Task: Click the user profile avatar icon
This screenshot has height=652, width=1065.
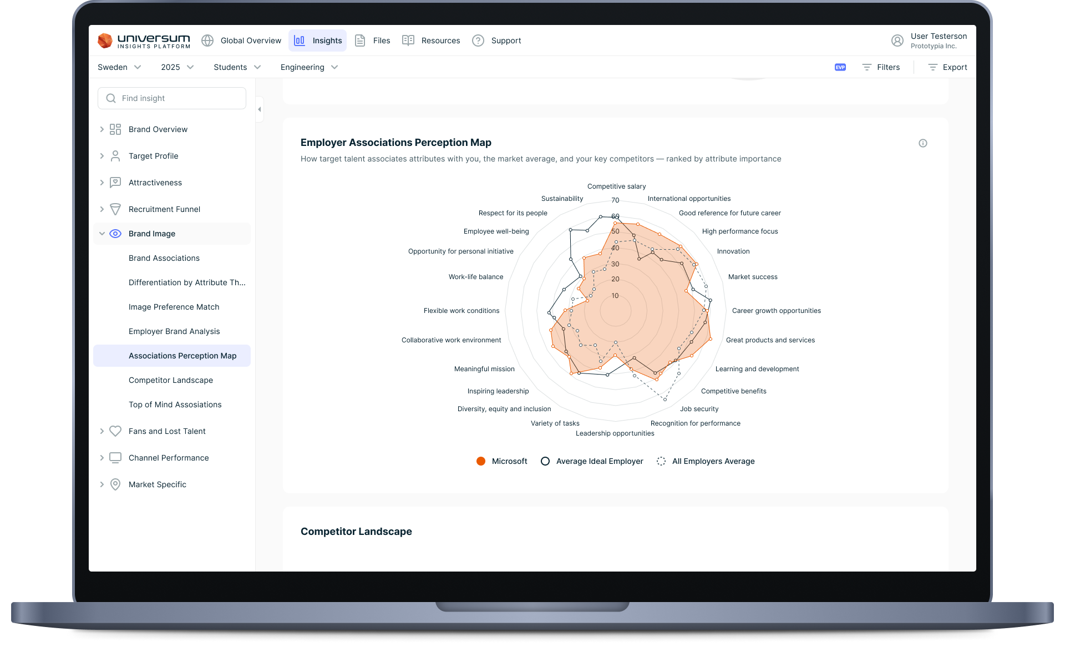Action: (897, 41)
